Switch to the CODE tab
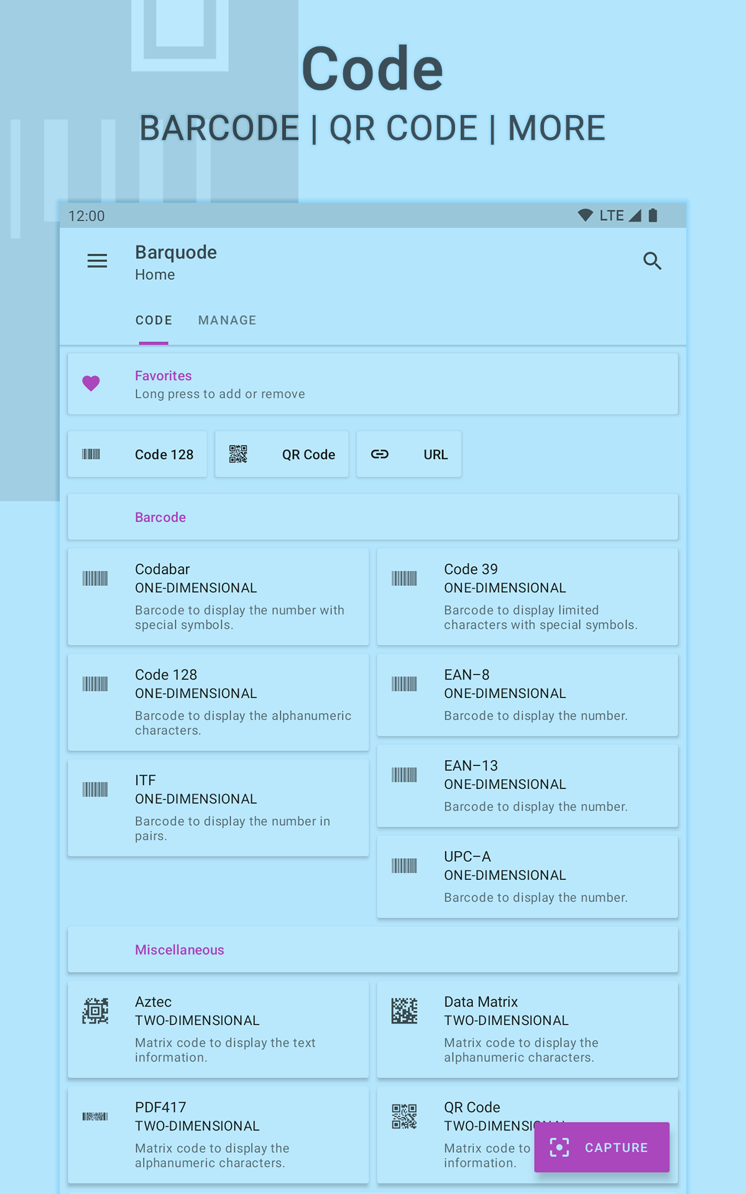Image resolution: width=746 pixels, height=1194 pixels. coord(154,320)
